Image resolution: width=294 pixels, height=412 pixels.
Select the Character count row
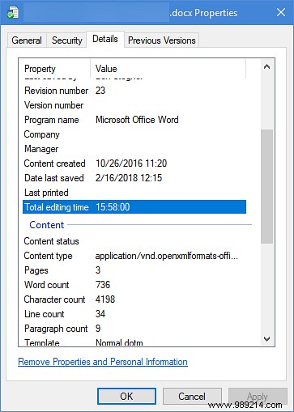[x=134, y=299]
